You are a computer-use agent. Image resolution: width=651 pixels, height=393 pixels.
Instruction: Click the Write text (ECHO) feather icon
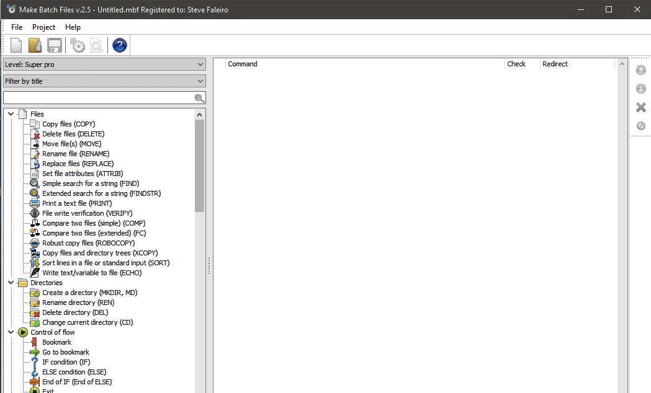point(35,273)
